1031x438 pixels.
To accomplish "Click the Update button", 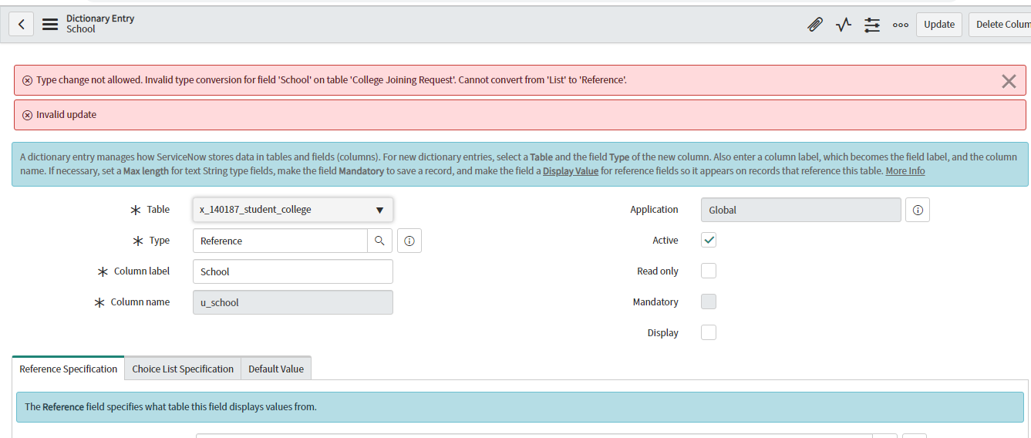I will pos(938,24).
